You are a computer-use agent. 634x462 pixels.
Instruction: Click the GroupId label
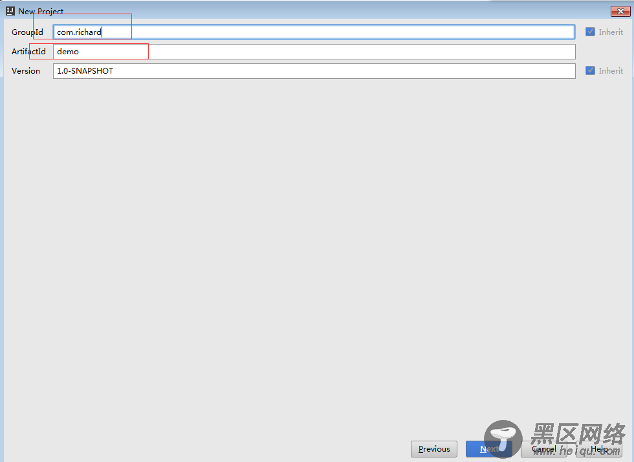point(27,32)
